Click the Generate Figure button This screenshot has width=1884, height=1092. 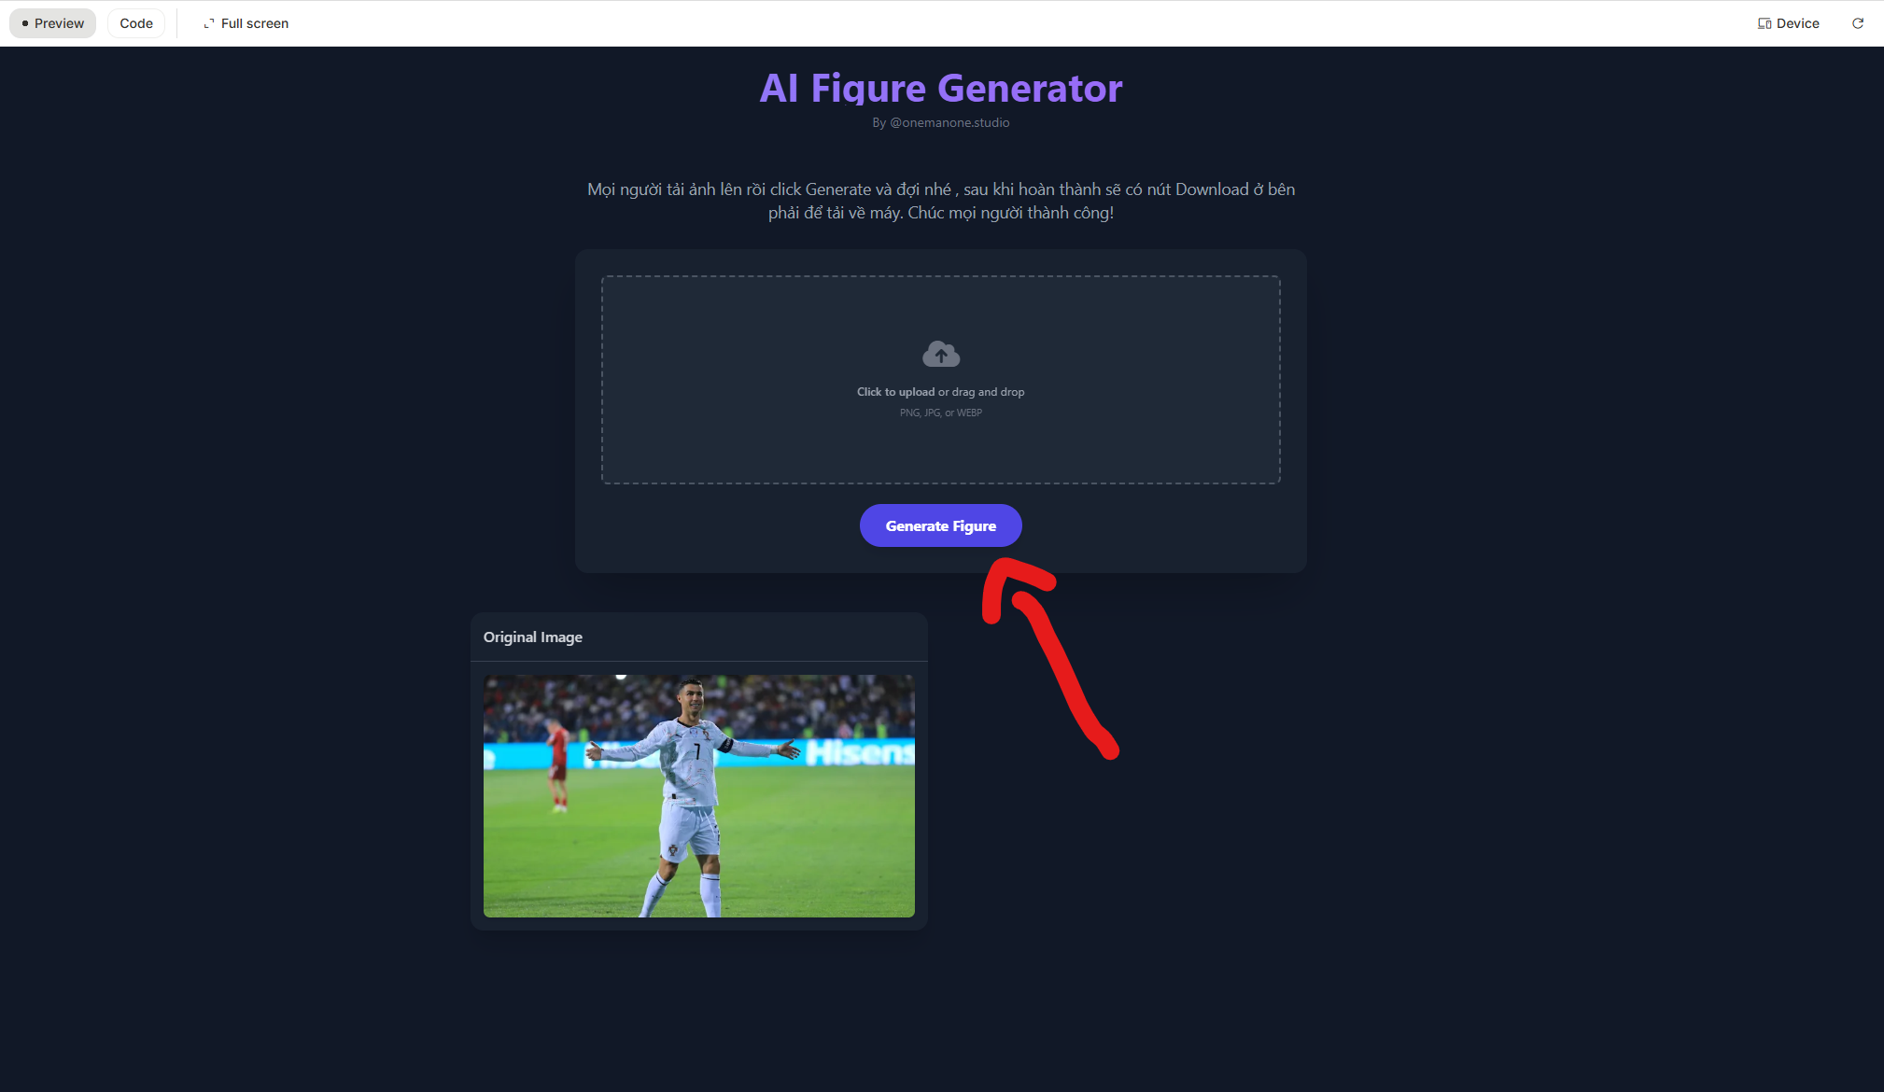click(x=940, y=525)
